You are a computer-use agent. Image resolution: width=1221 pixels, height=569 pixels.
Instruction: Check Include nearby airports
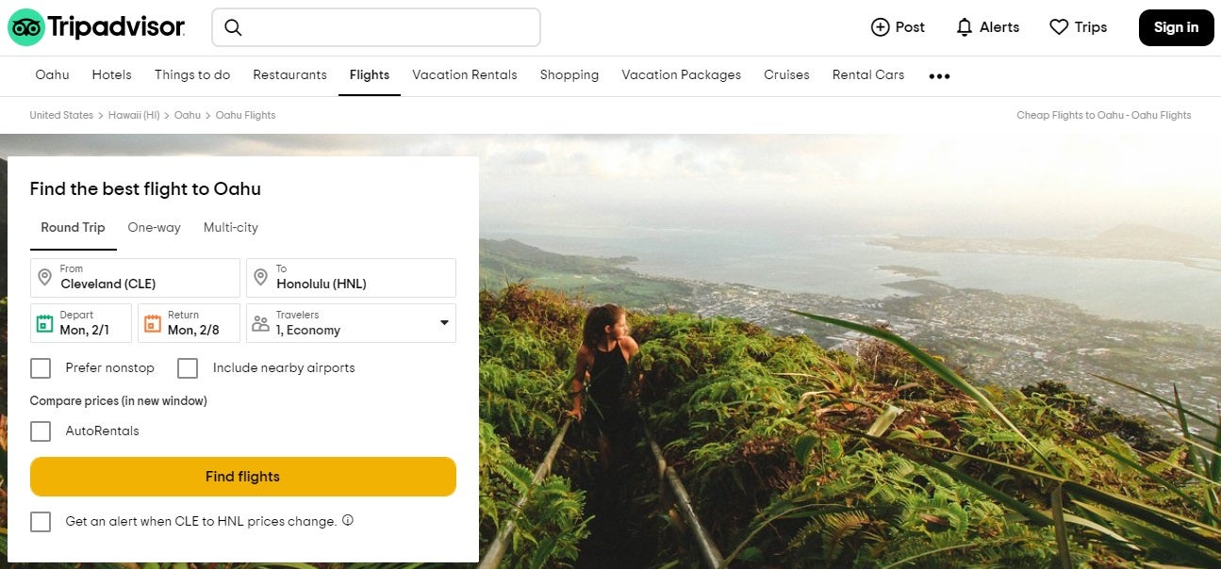click(x=188, y=368)
